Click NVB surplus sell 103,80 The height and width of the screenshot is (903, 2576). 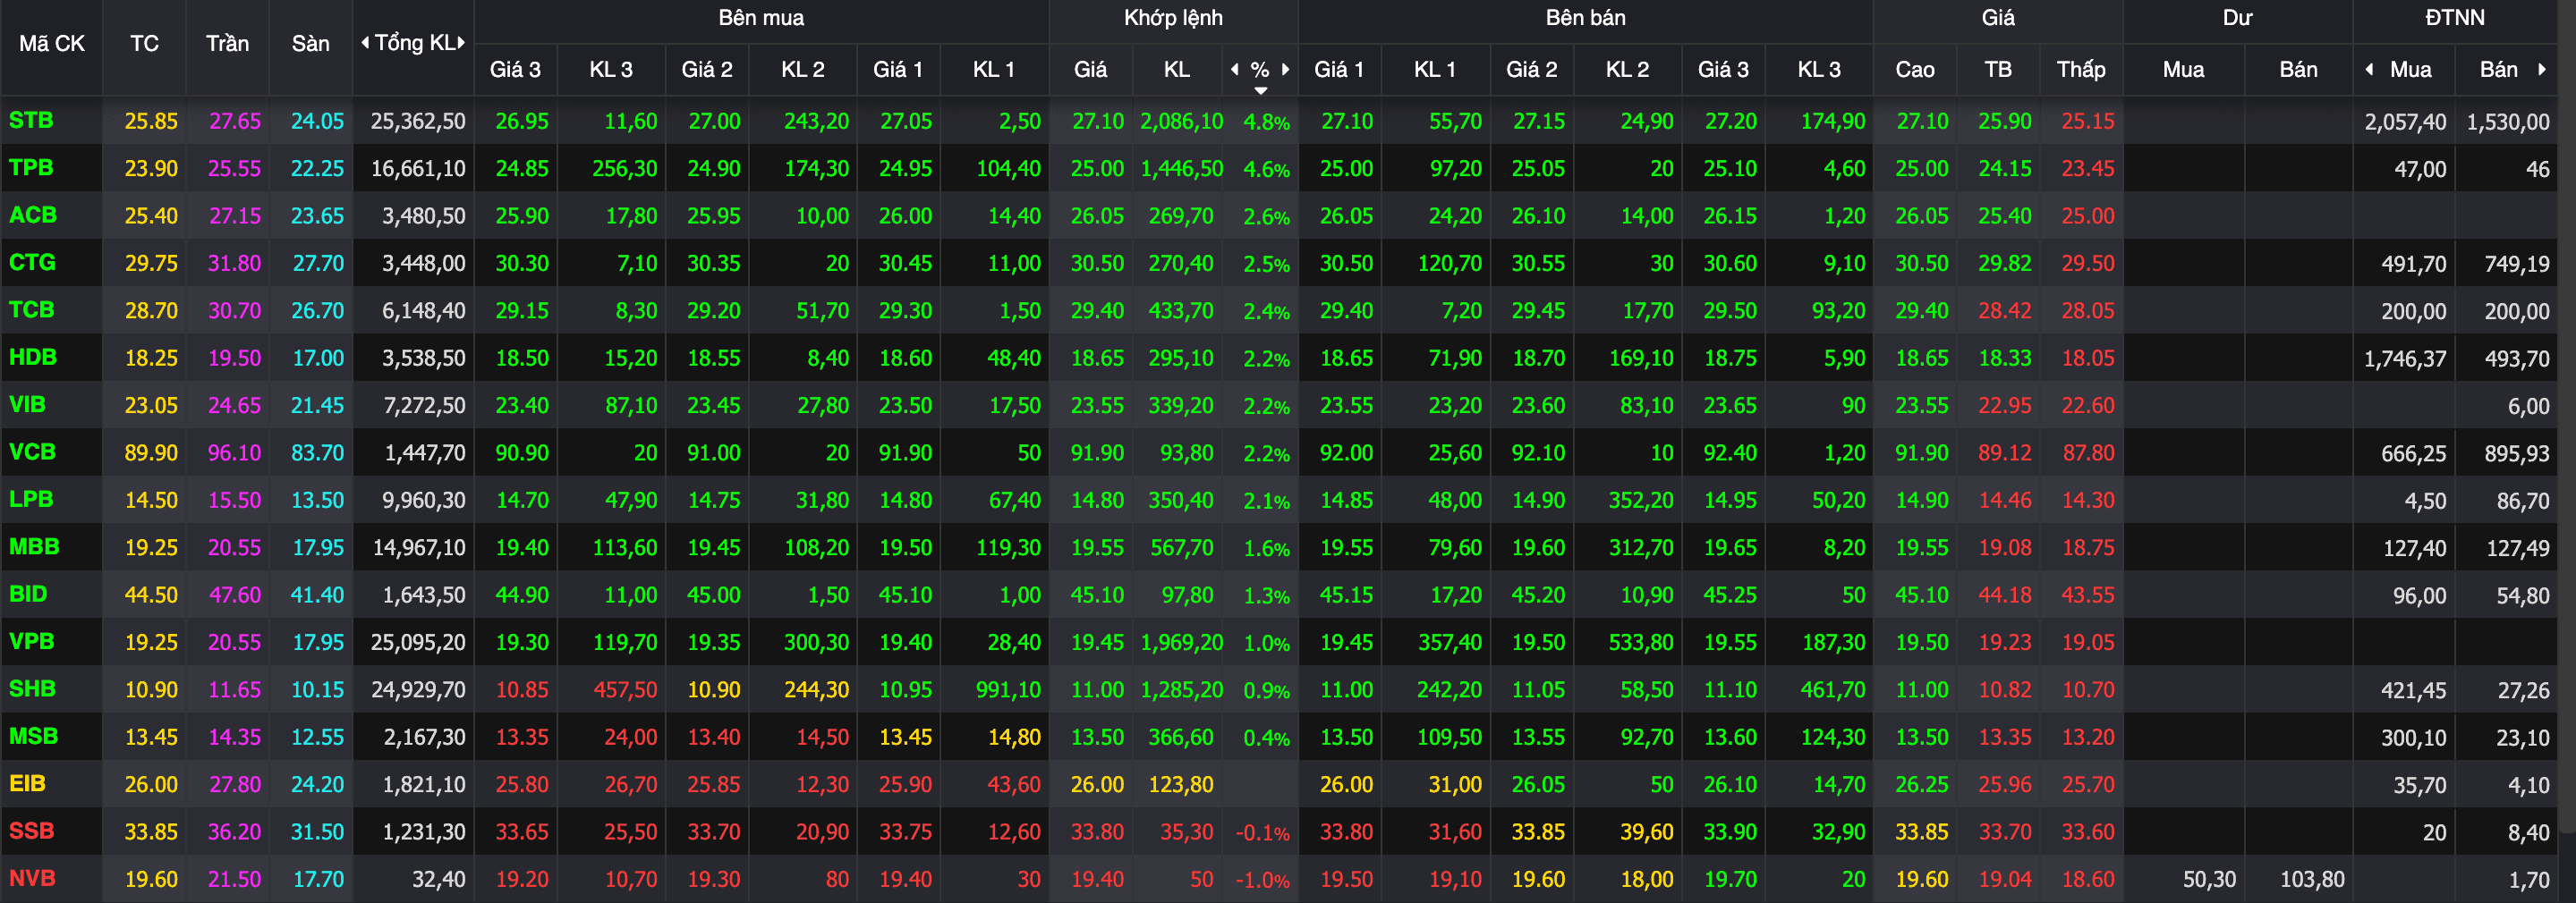point(2312,880)
